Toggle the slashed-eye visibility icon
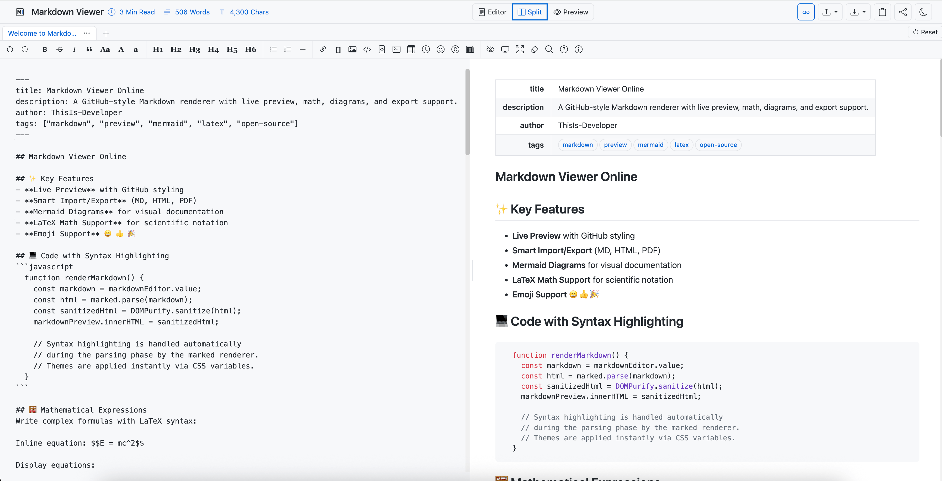The image size is (942, 481). coord(490,49)
